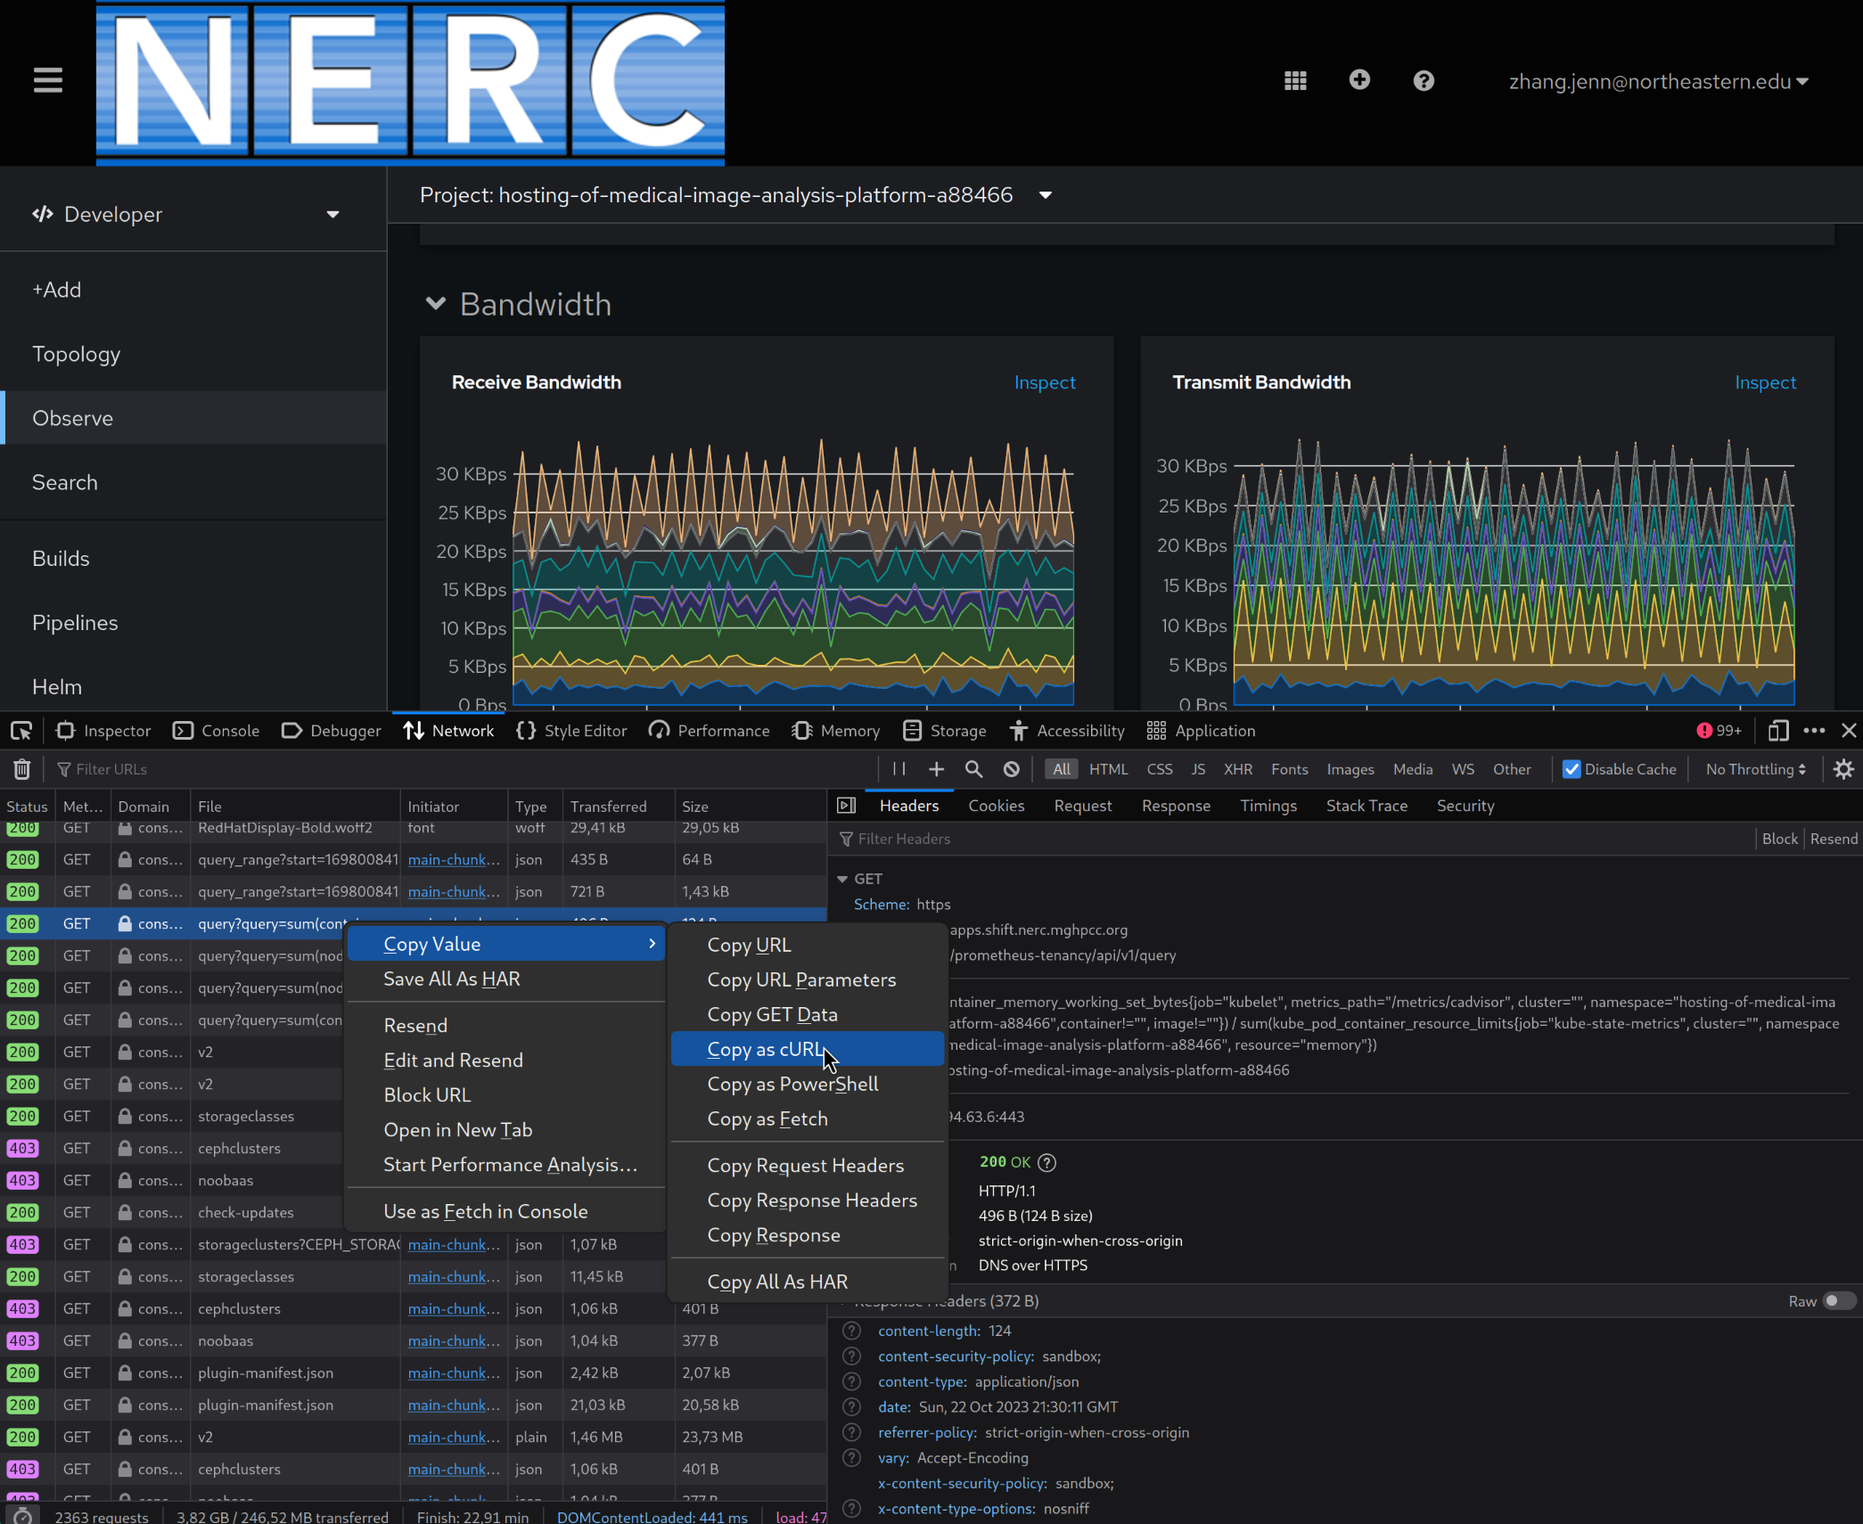1863x1524 pixels.
Task: Expand the Bandwidth section chevron
Action: (x=439, y=303)
